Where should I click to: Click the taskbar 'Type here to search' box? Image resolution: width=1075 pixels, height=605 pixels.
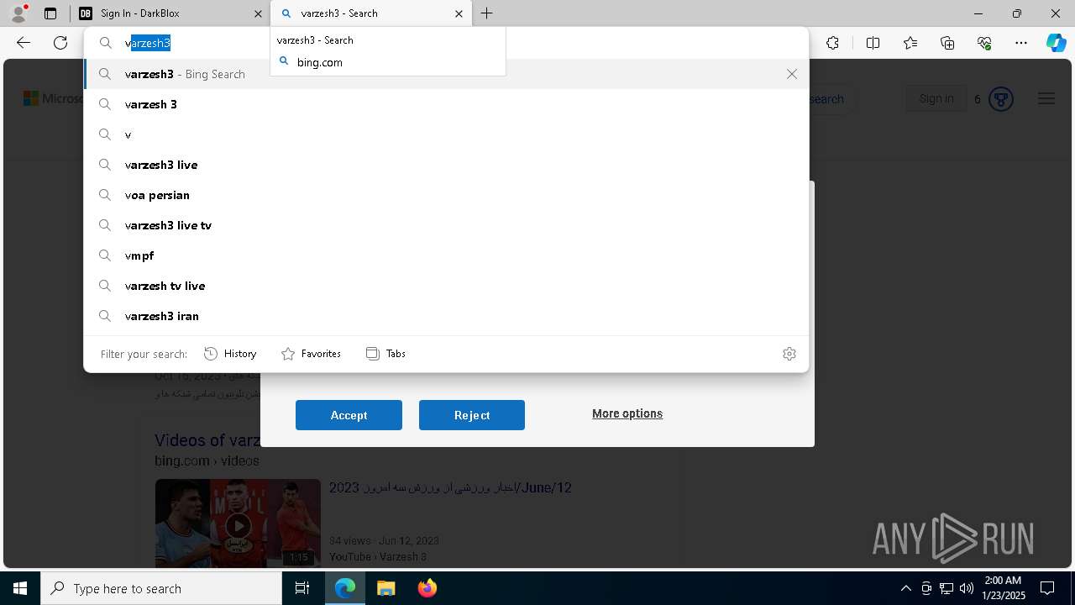pyautogui.click(x=161, y=588)
